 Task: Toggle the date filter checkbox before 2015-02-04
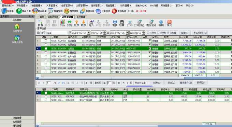tap(70, 33)
